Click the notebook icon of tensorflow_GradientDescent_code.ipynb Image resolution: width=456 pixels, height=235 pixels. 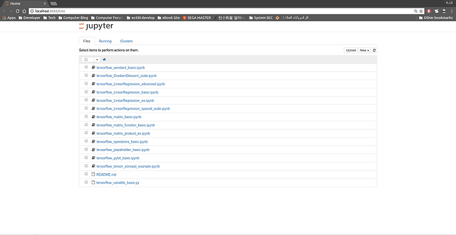click(x=93, y=75)
